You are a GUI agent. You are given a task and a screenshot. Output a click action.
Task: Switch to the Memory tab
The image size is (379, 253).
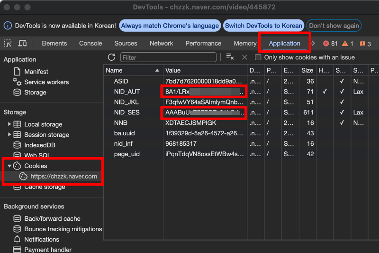tap(245, 43)
